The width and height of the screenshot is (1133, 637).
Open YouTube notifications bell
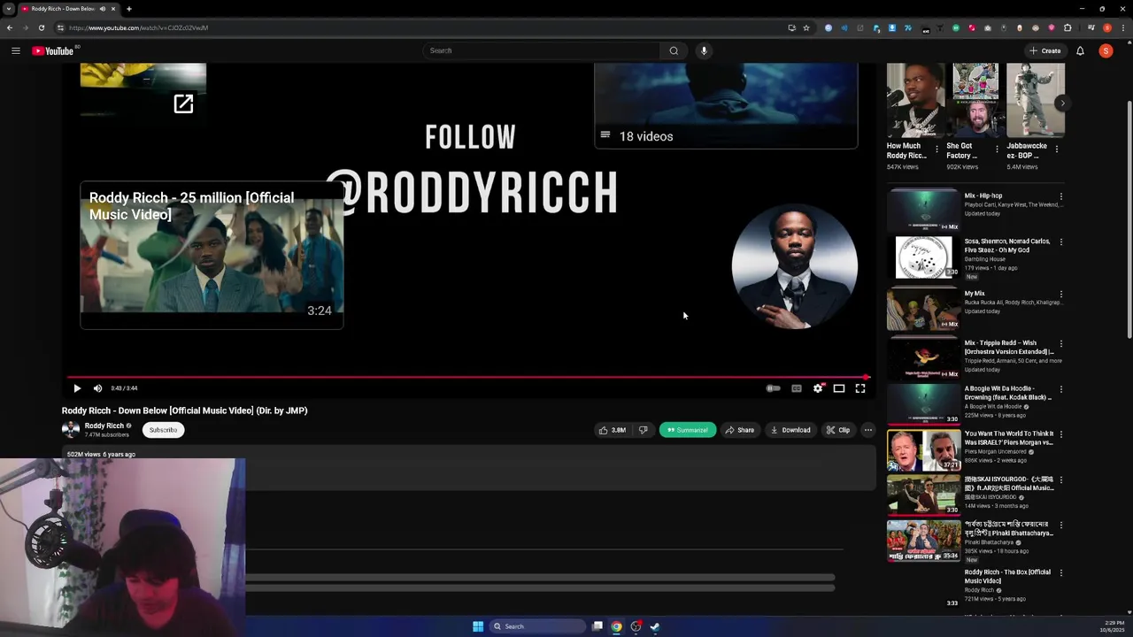[1080, 50]
